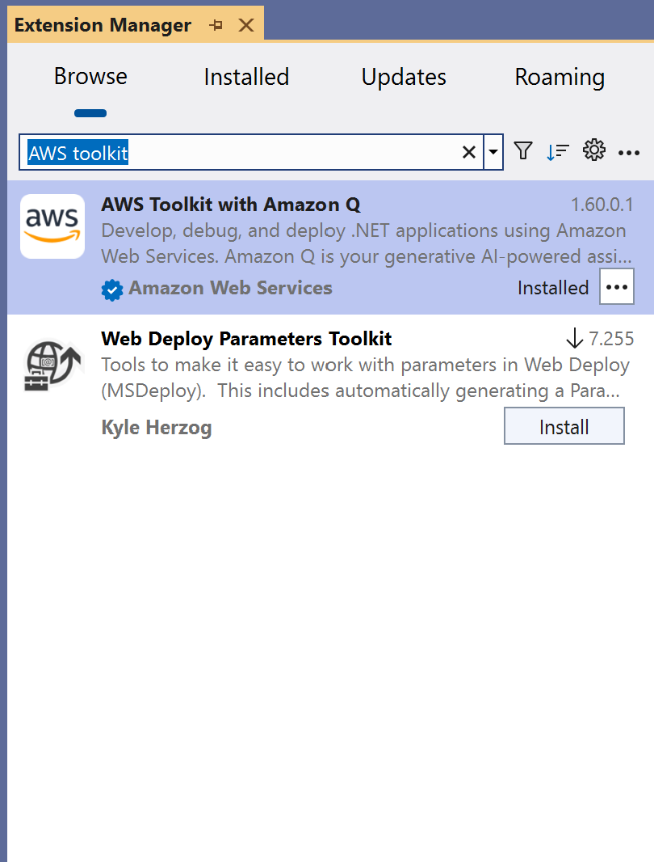This screenshot has width=654, height=862.
Task: Install Web Deploy Parameters Toolkit
Action: 564,426
